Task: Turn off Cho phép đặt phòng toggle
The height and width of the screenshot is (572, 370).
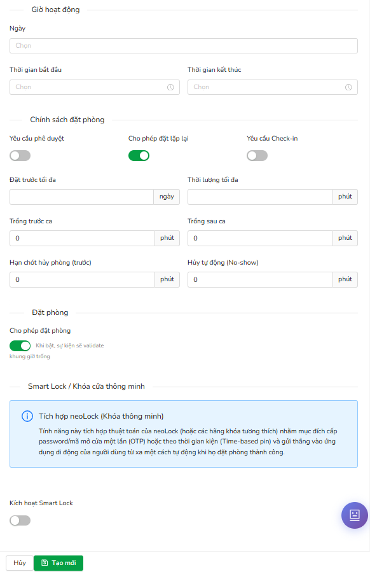Action: pos(20,345)
